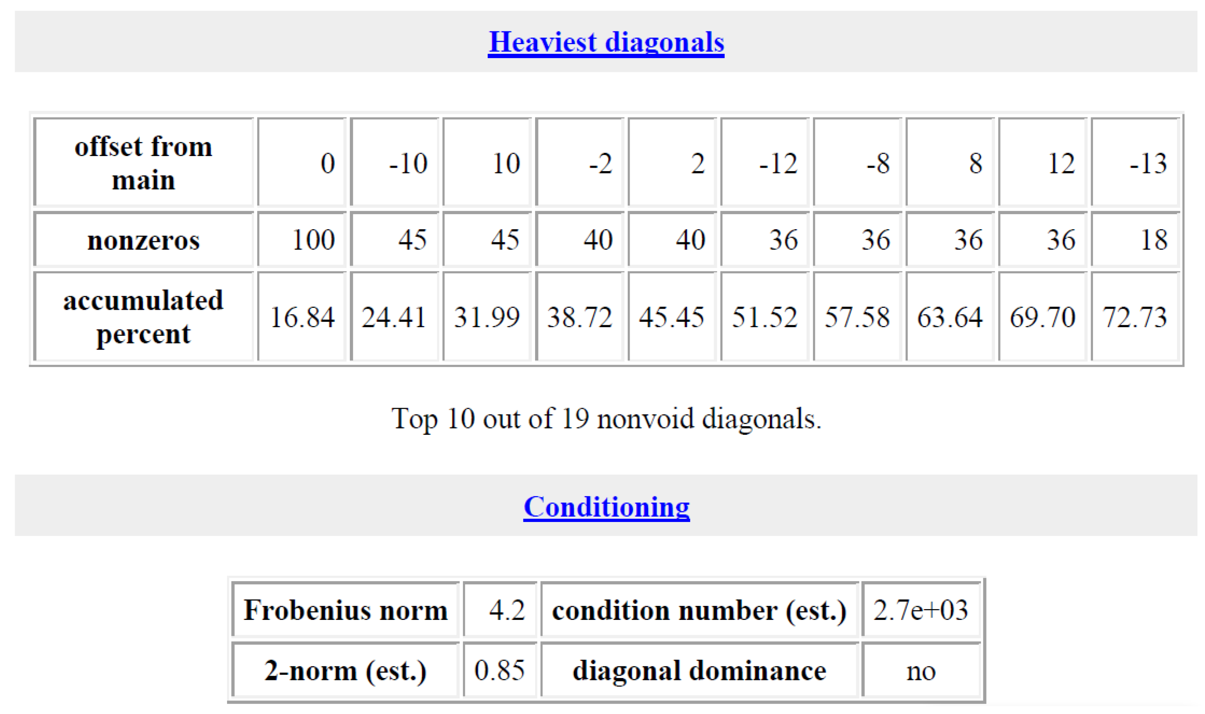The width and height of the screenshot is (1205, 714).
Task: Select the 2-norm value 0.85
Action: 499,670
